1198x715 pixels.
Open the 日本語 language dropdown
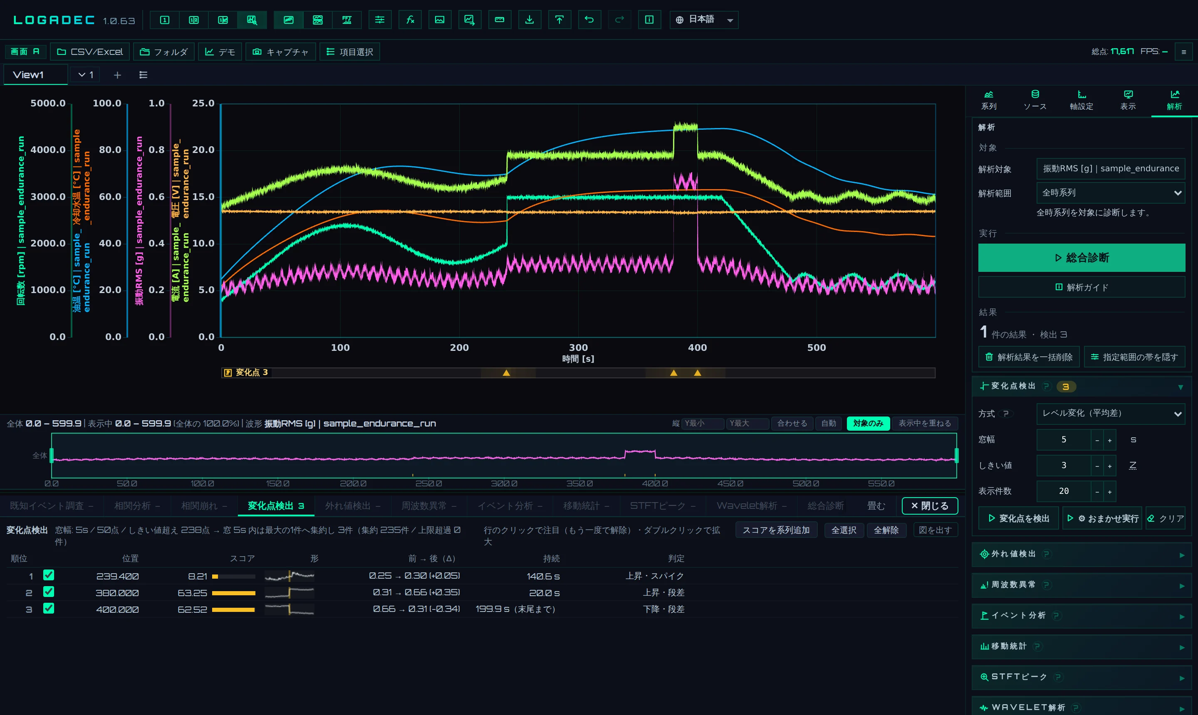704,20
